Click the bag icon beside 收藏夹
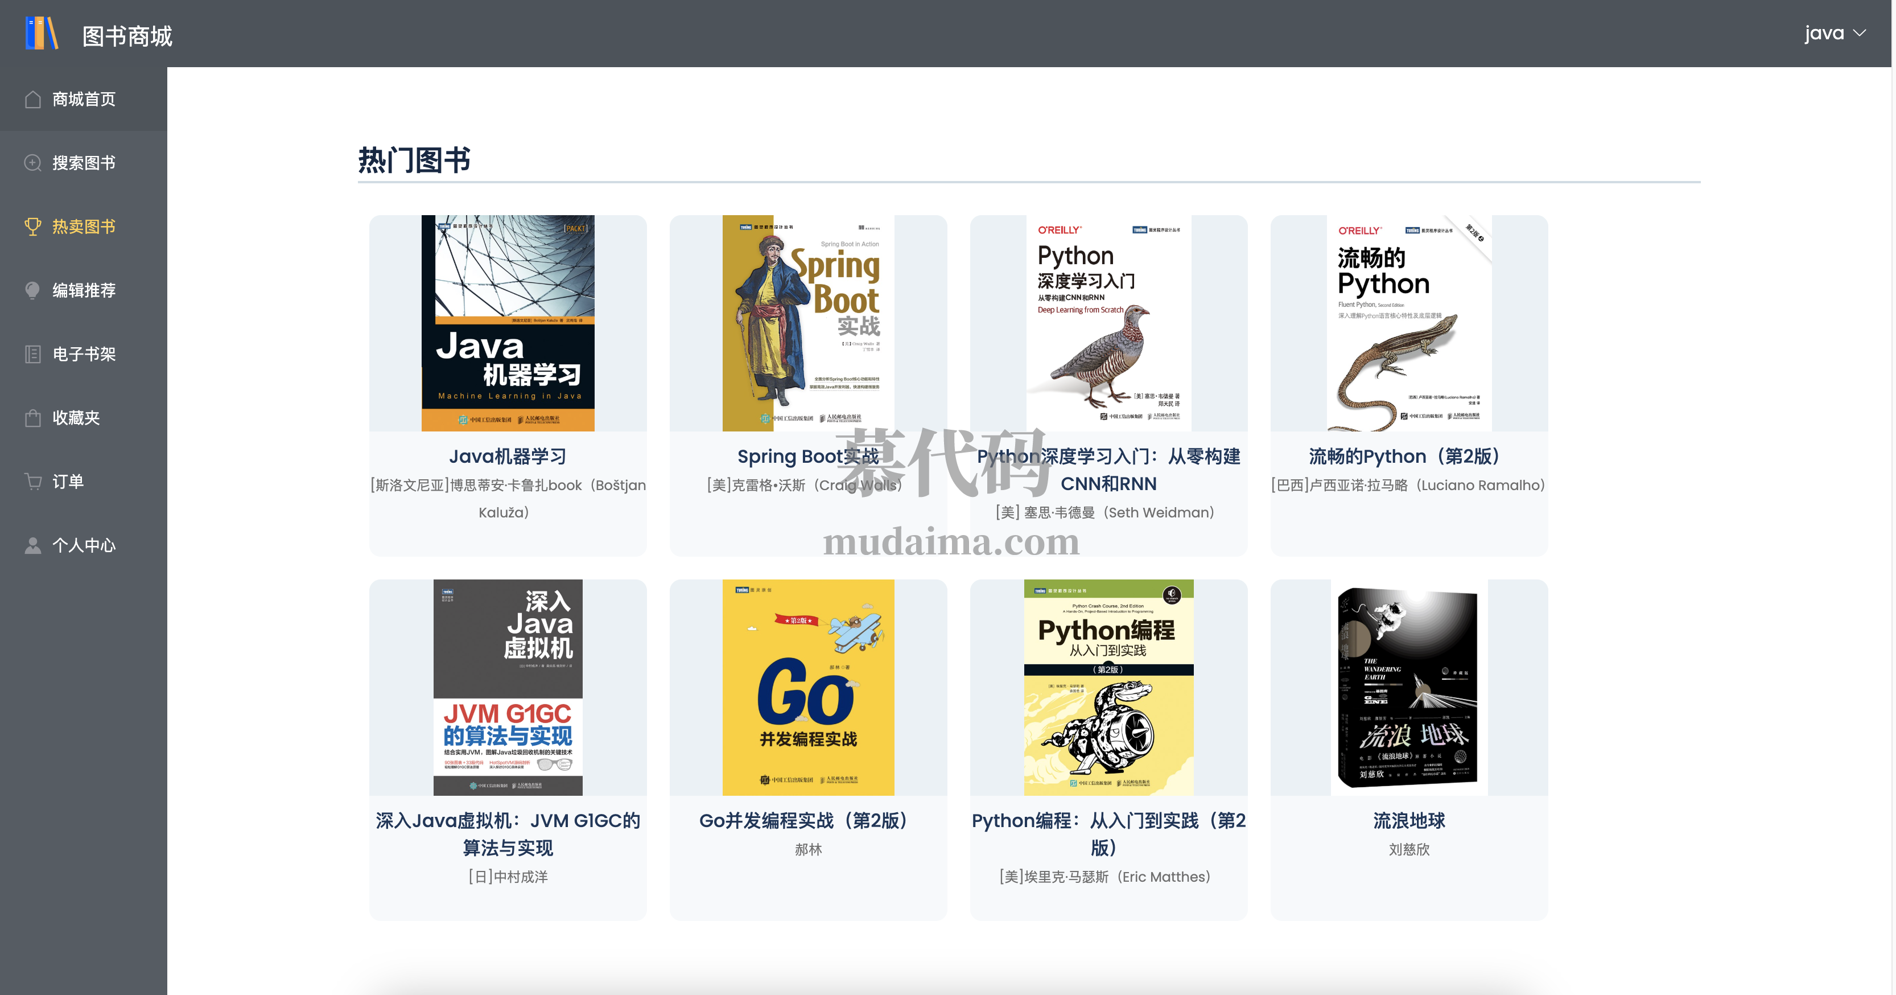Screen dimensions: 1896x995 point(32,418)
